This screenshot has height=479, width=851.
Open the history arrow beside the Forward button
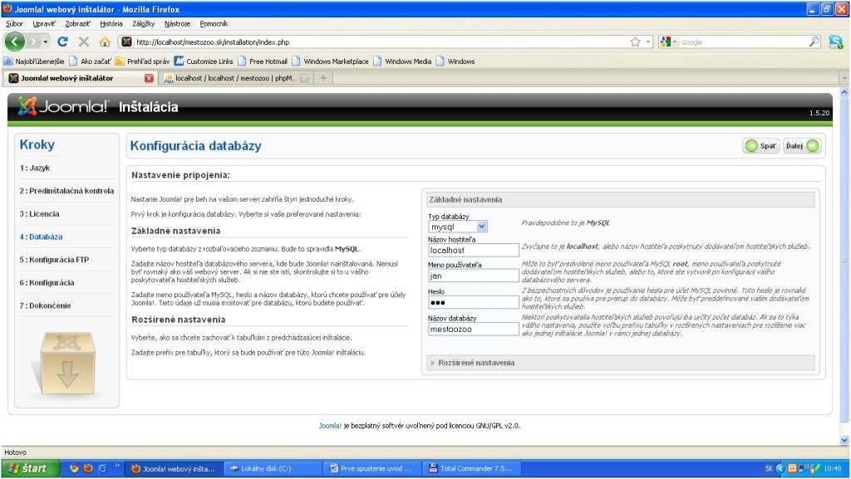click(46, 42)
